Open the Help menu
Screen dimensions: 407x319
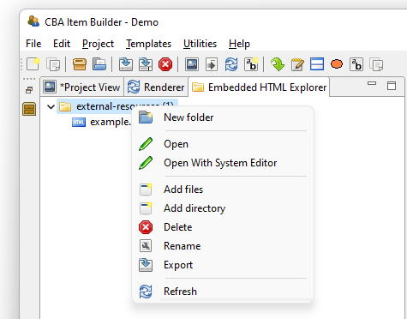point(239,44)
